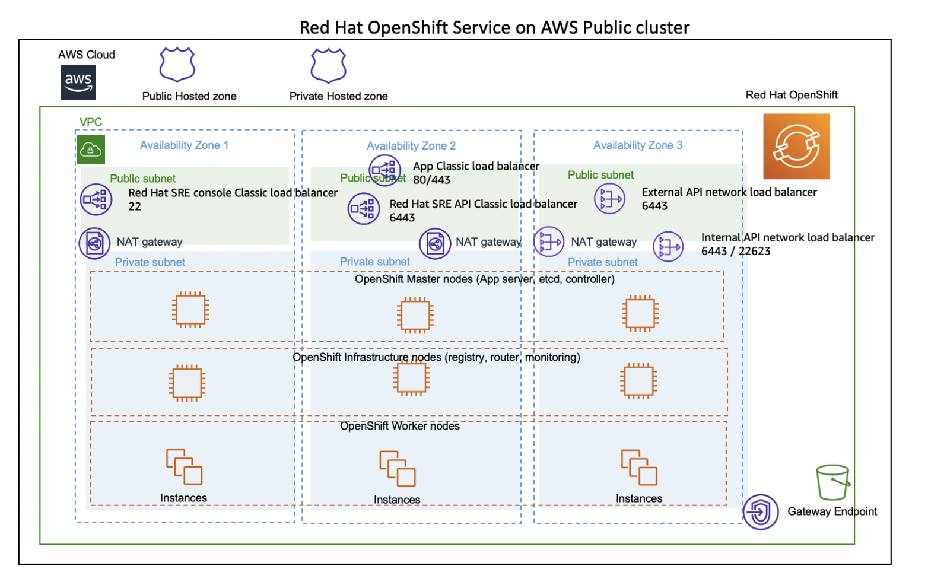The height and width of the screenshot is (585, 928).
Task: Select the AWS Cloud label
Action: point(87,55)
